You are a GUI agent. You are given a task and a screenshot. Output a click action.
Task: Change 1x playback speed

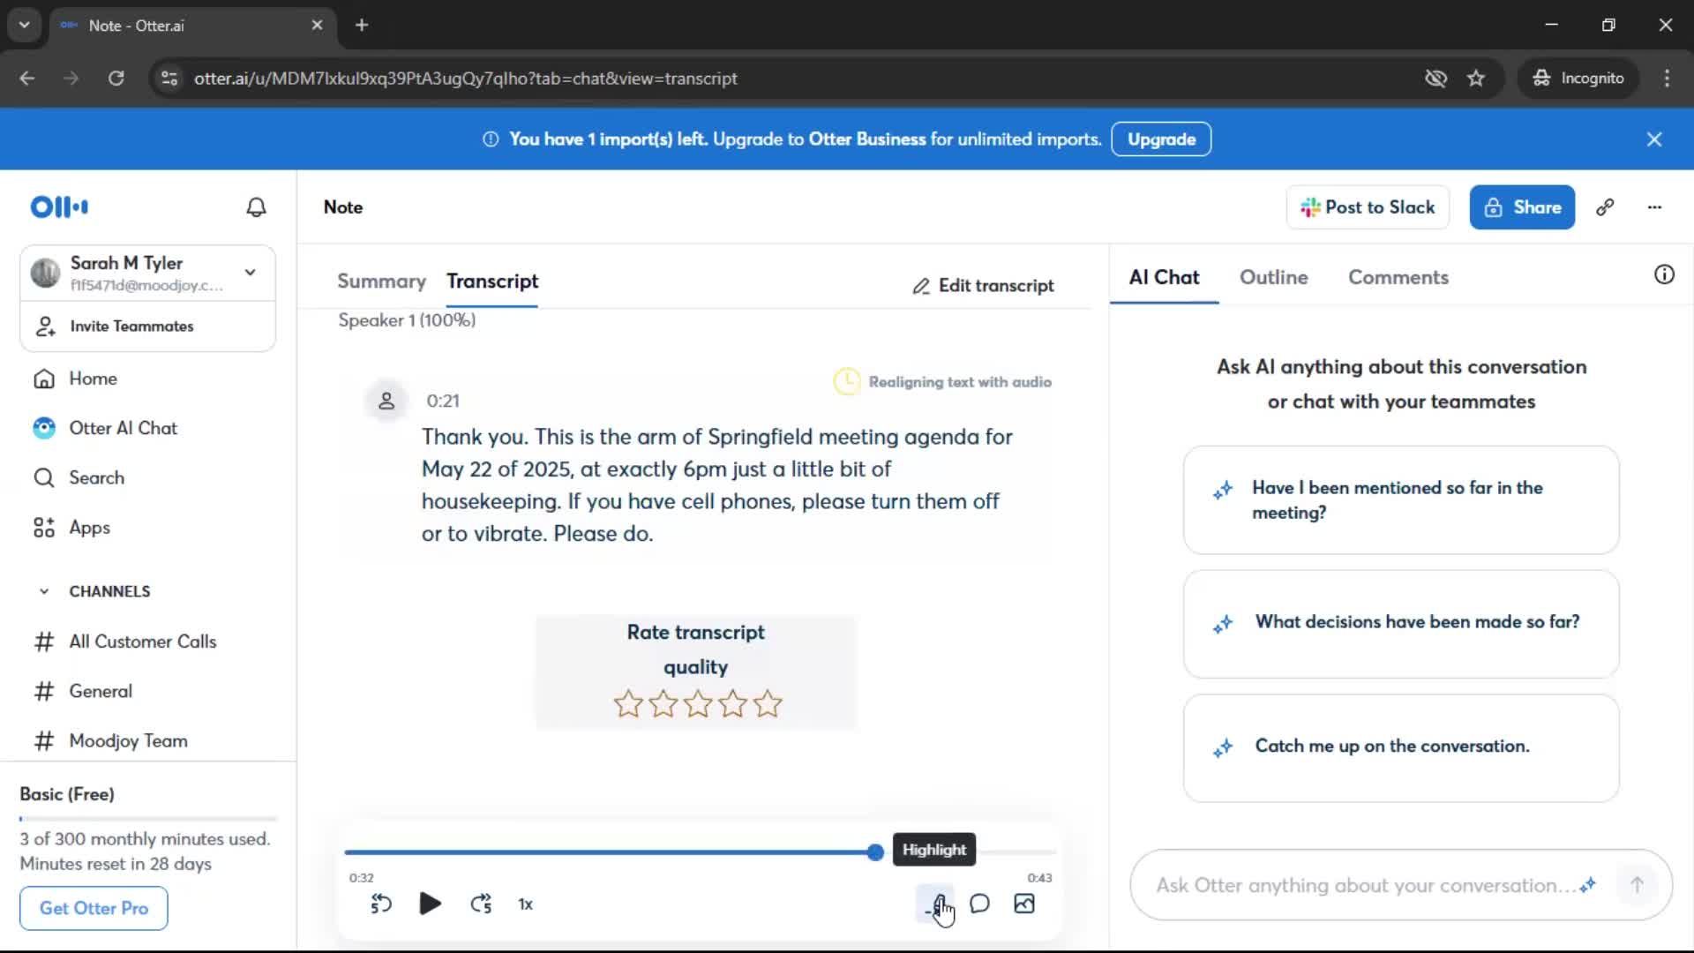[526, 904]
